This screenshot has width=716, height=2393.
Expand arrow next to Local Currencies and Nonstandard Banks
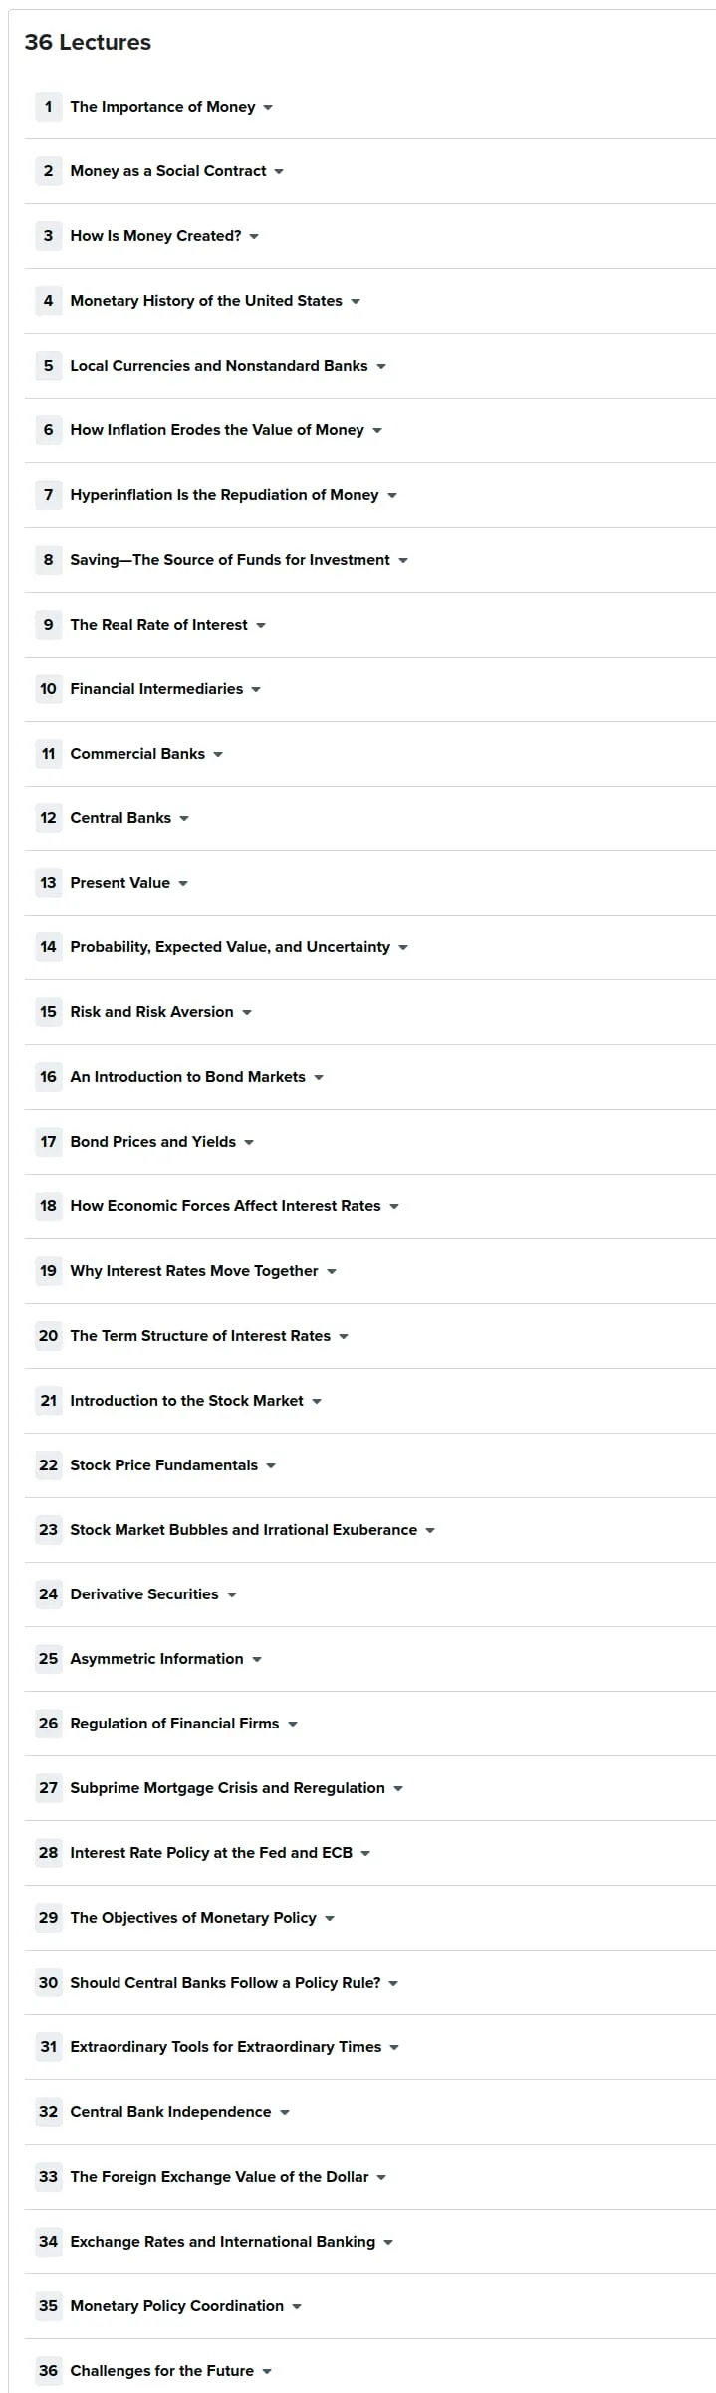[x=381, y=367]
